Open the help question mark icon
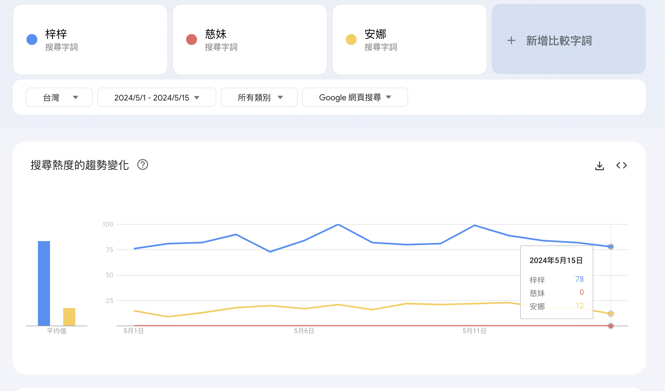The image size is (665, 391). [x=143, y=165]
